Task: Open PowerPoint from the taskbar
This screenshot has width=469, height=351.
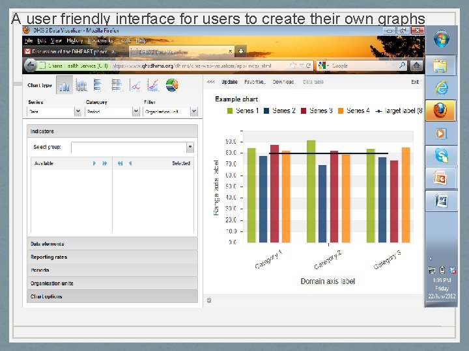Action: click(441, 178)
